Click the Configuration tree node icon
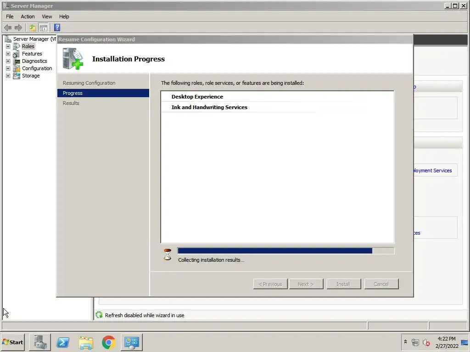This screenshot has width=470, height=352. pyautogui.click(x=17, y=69)
